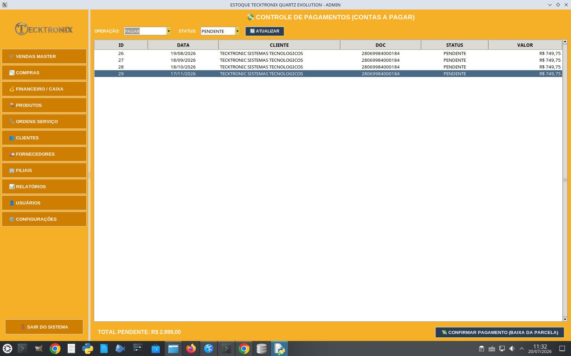
Task: Open FORNECEDORES in the sidebar
Action: coord(44,154)
